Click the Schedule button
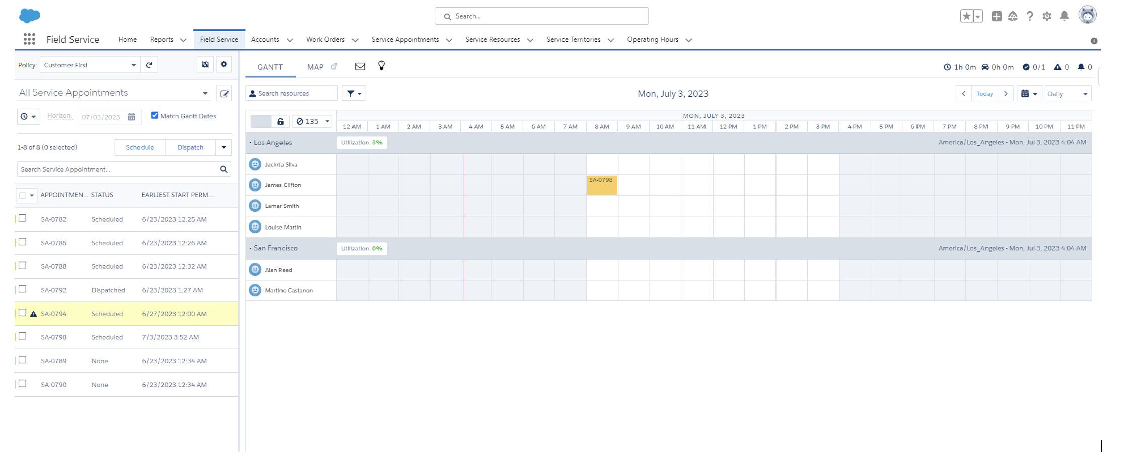Image resolution: width=1128 pixels, height=454 pixels. click(140, 147)
